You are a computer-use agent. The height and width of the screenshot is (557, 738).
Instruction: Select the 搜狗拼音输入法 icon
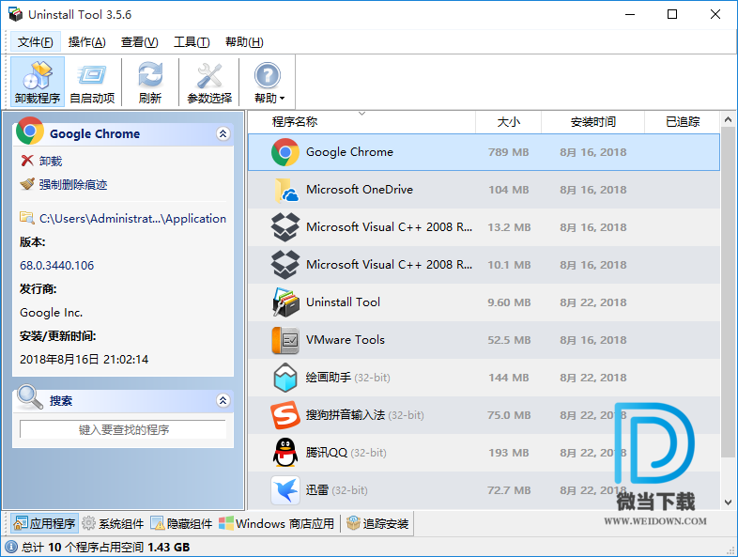click(285, 415)
